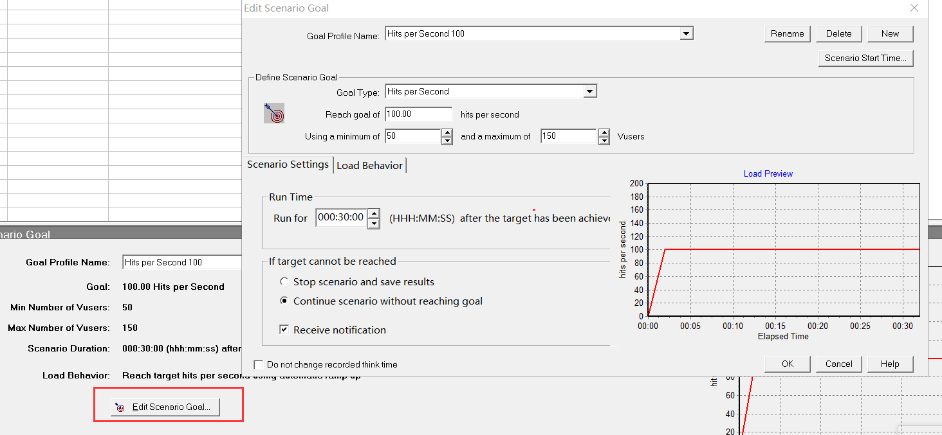Close the Edit Scenario Goal dialog
This screenshot has height=435, width=942.
pos(914,8)
